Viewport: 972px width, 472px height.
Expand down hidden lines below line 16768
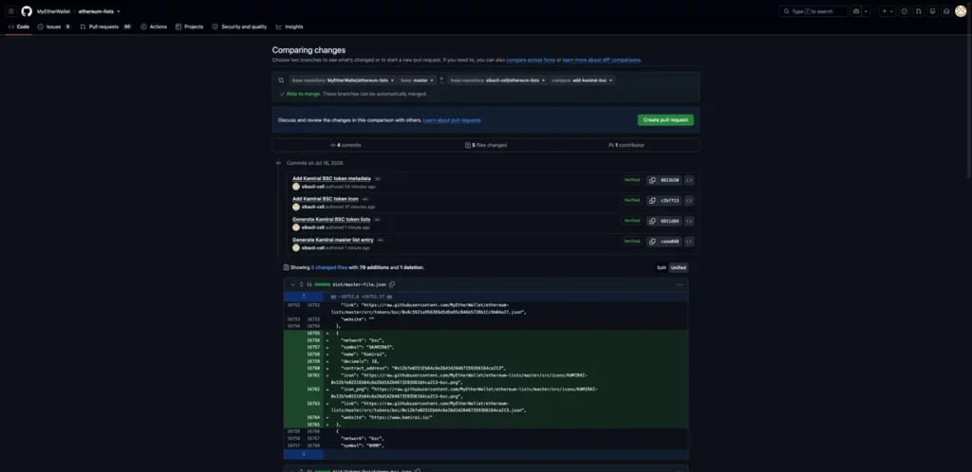303,454
